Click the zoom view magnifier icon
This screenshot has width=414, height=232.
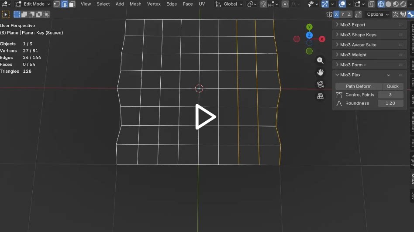click(x=320, y=60)
